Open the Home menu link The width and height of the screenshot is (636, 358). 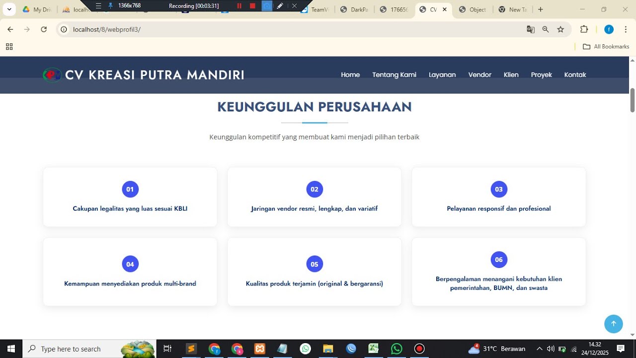(x=350, y=75)
